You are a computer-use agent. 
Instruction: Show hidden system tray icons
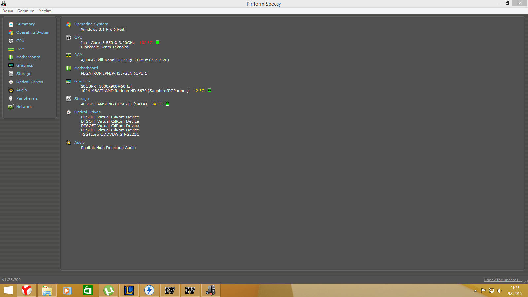[475, 291]
